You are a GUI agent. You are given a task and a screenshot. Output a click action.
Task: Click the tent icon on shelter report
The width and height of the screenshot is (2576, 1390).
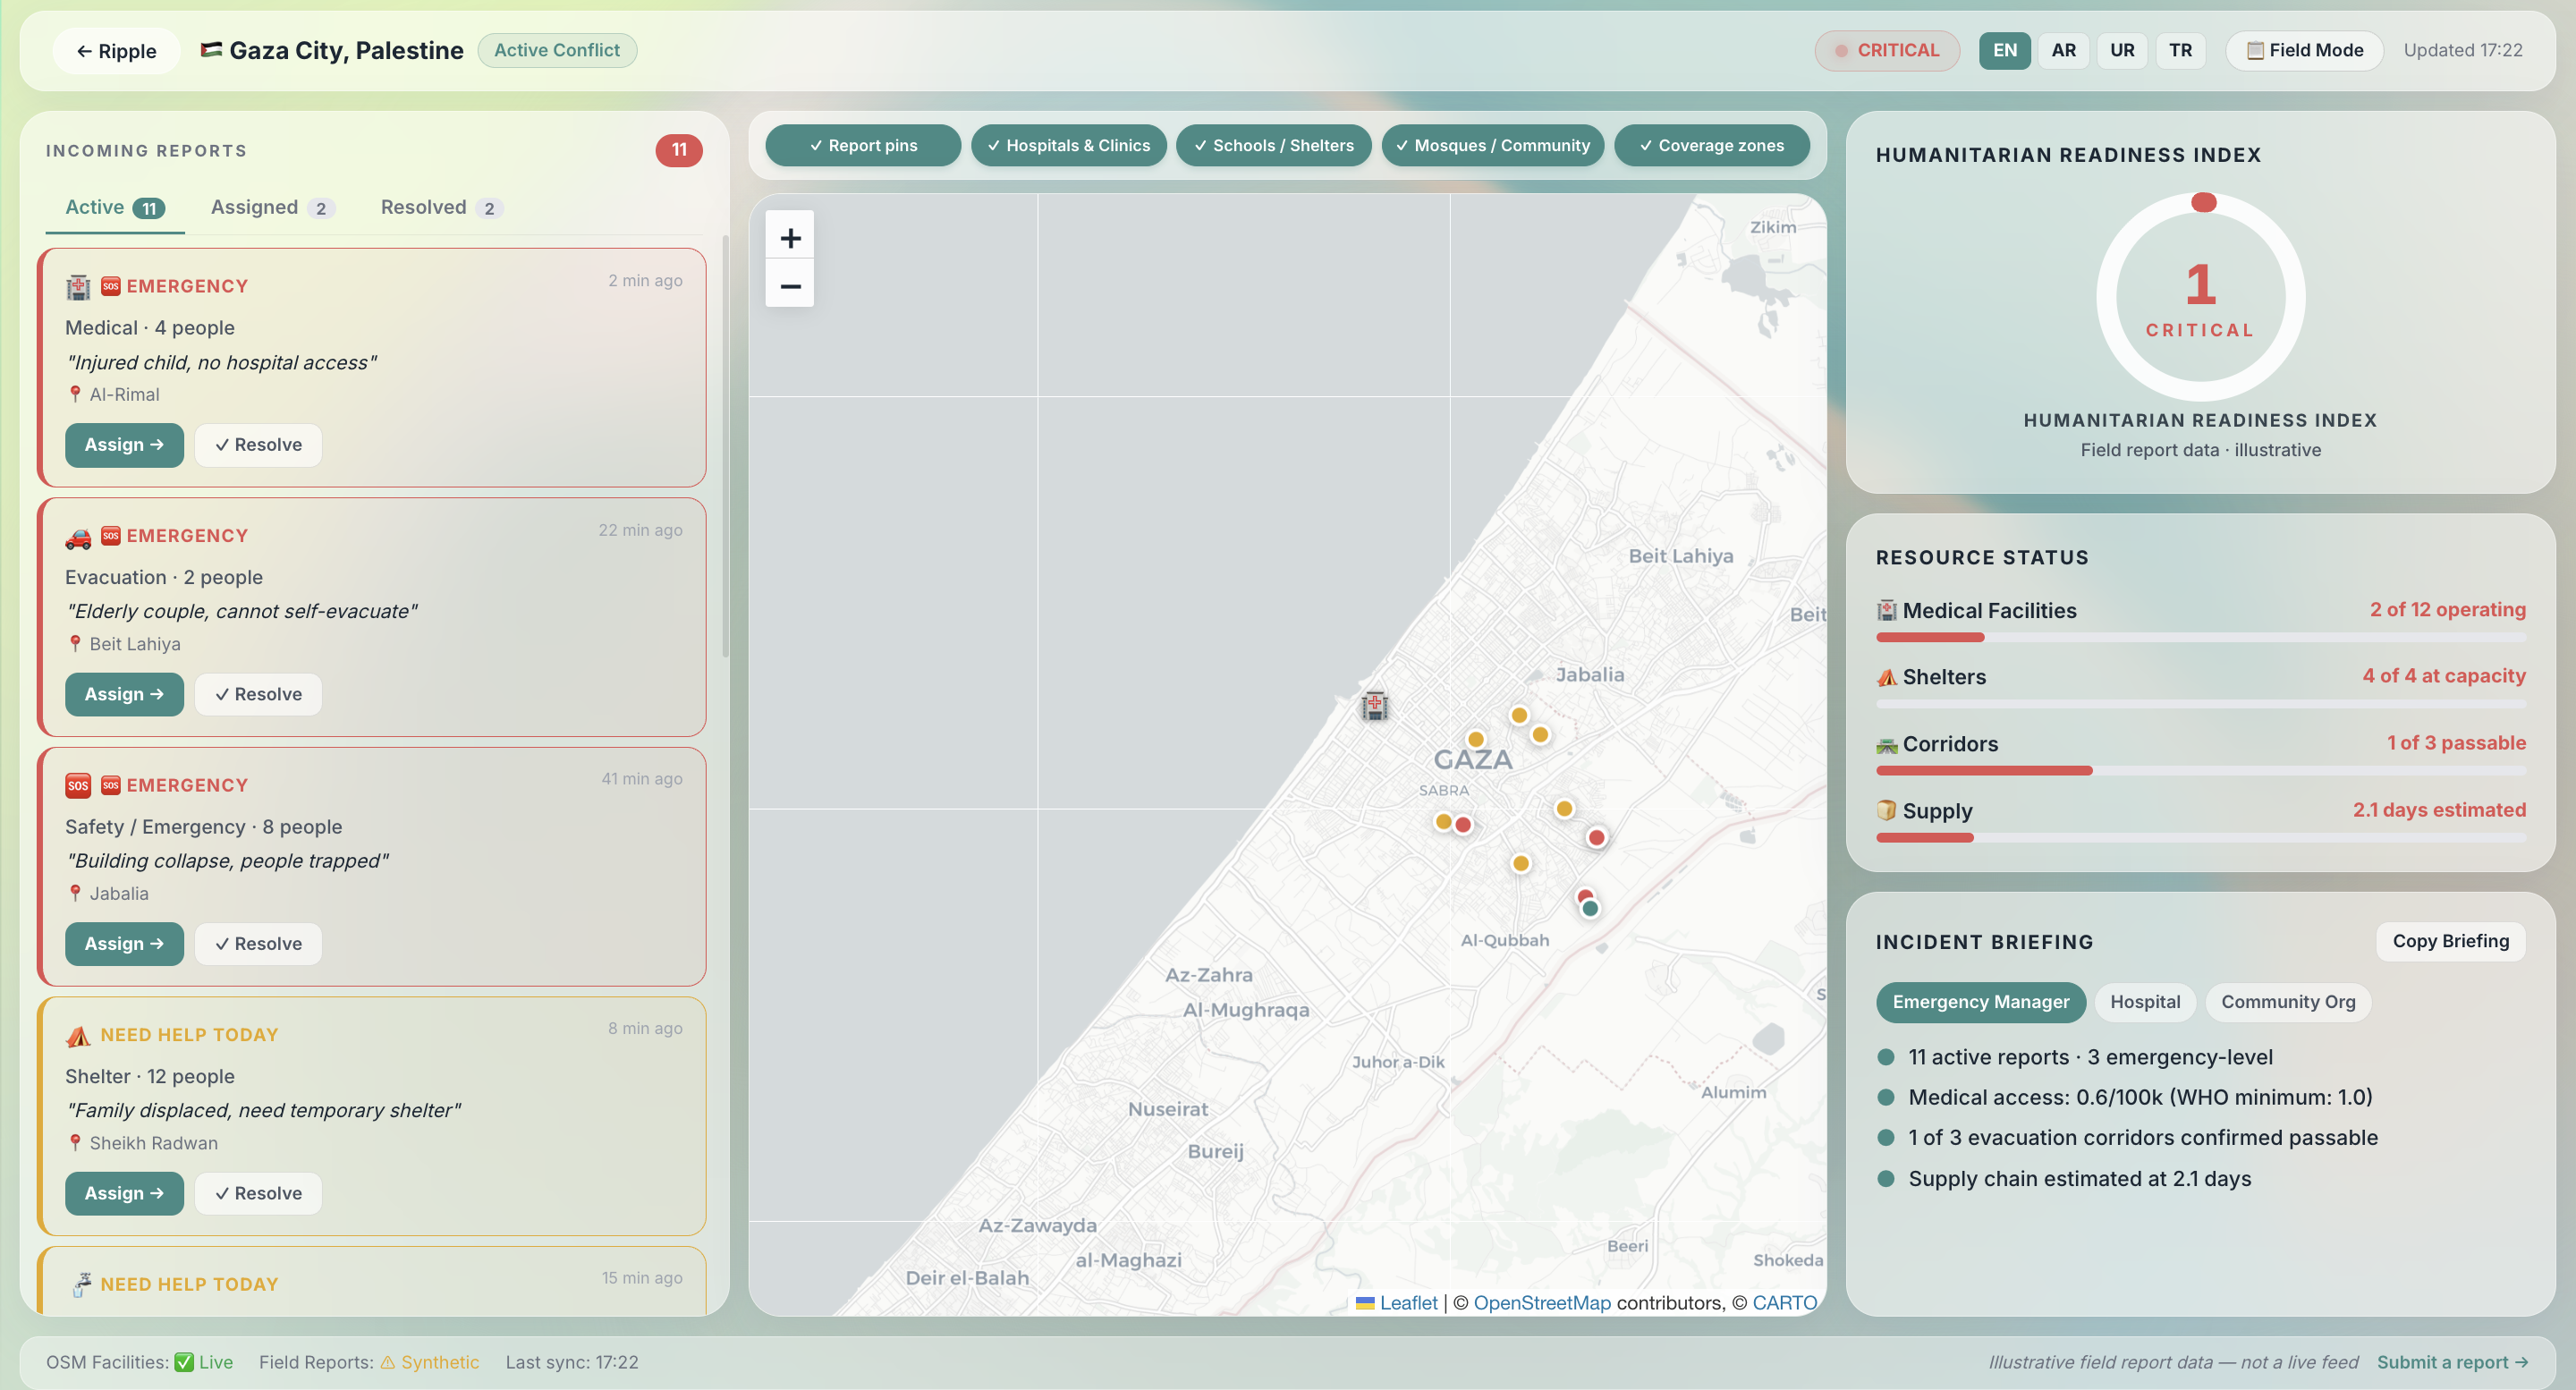click(78, 1036)
